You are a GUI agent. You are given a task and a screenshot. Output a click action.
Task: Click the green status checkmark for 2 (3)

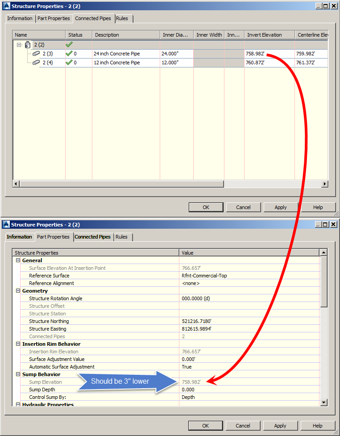point(69,54)
